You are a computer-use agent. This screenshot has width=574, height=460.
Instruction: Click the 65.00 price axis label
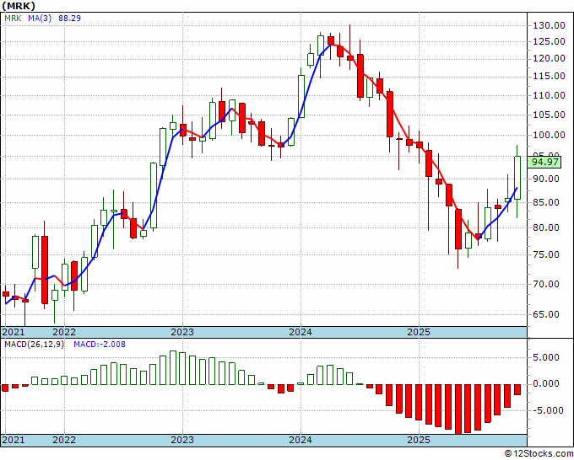546,314
